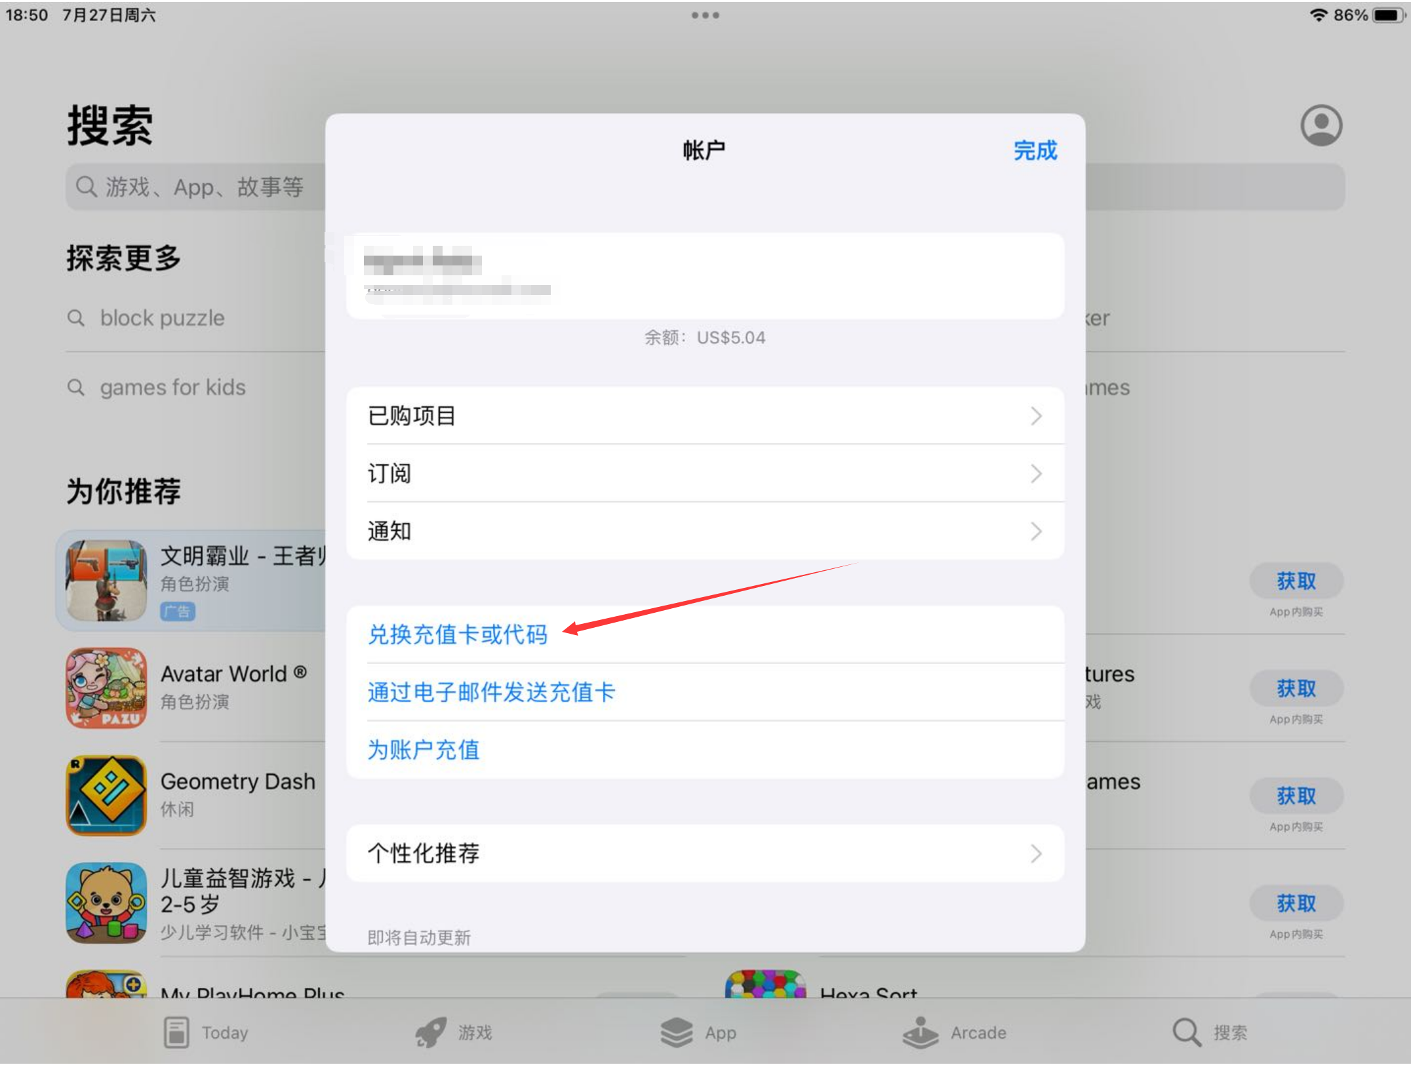Open the account profile icon
This screenshot has height=1067, width=1411.
pos(1321,125)
